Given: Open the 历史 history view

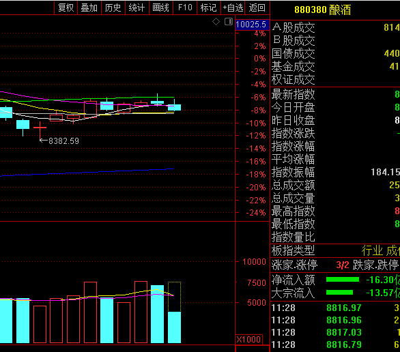Looking at the screenshot, I should click(113, 8).
